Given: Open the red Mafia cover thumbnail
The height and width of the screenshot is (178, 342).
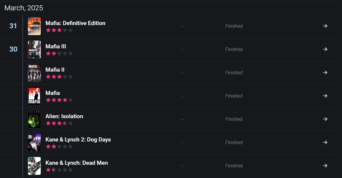Looking at the screenshot, I should tap(34, 96).
